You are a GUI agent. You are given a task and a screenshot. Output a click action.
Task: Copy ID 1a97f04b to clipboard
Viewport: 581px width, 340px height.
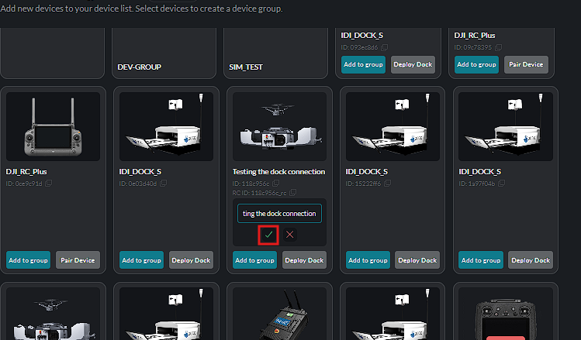501,183
